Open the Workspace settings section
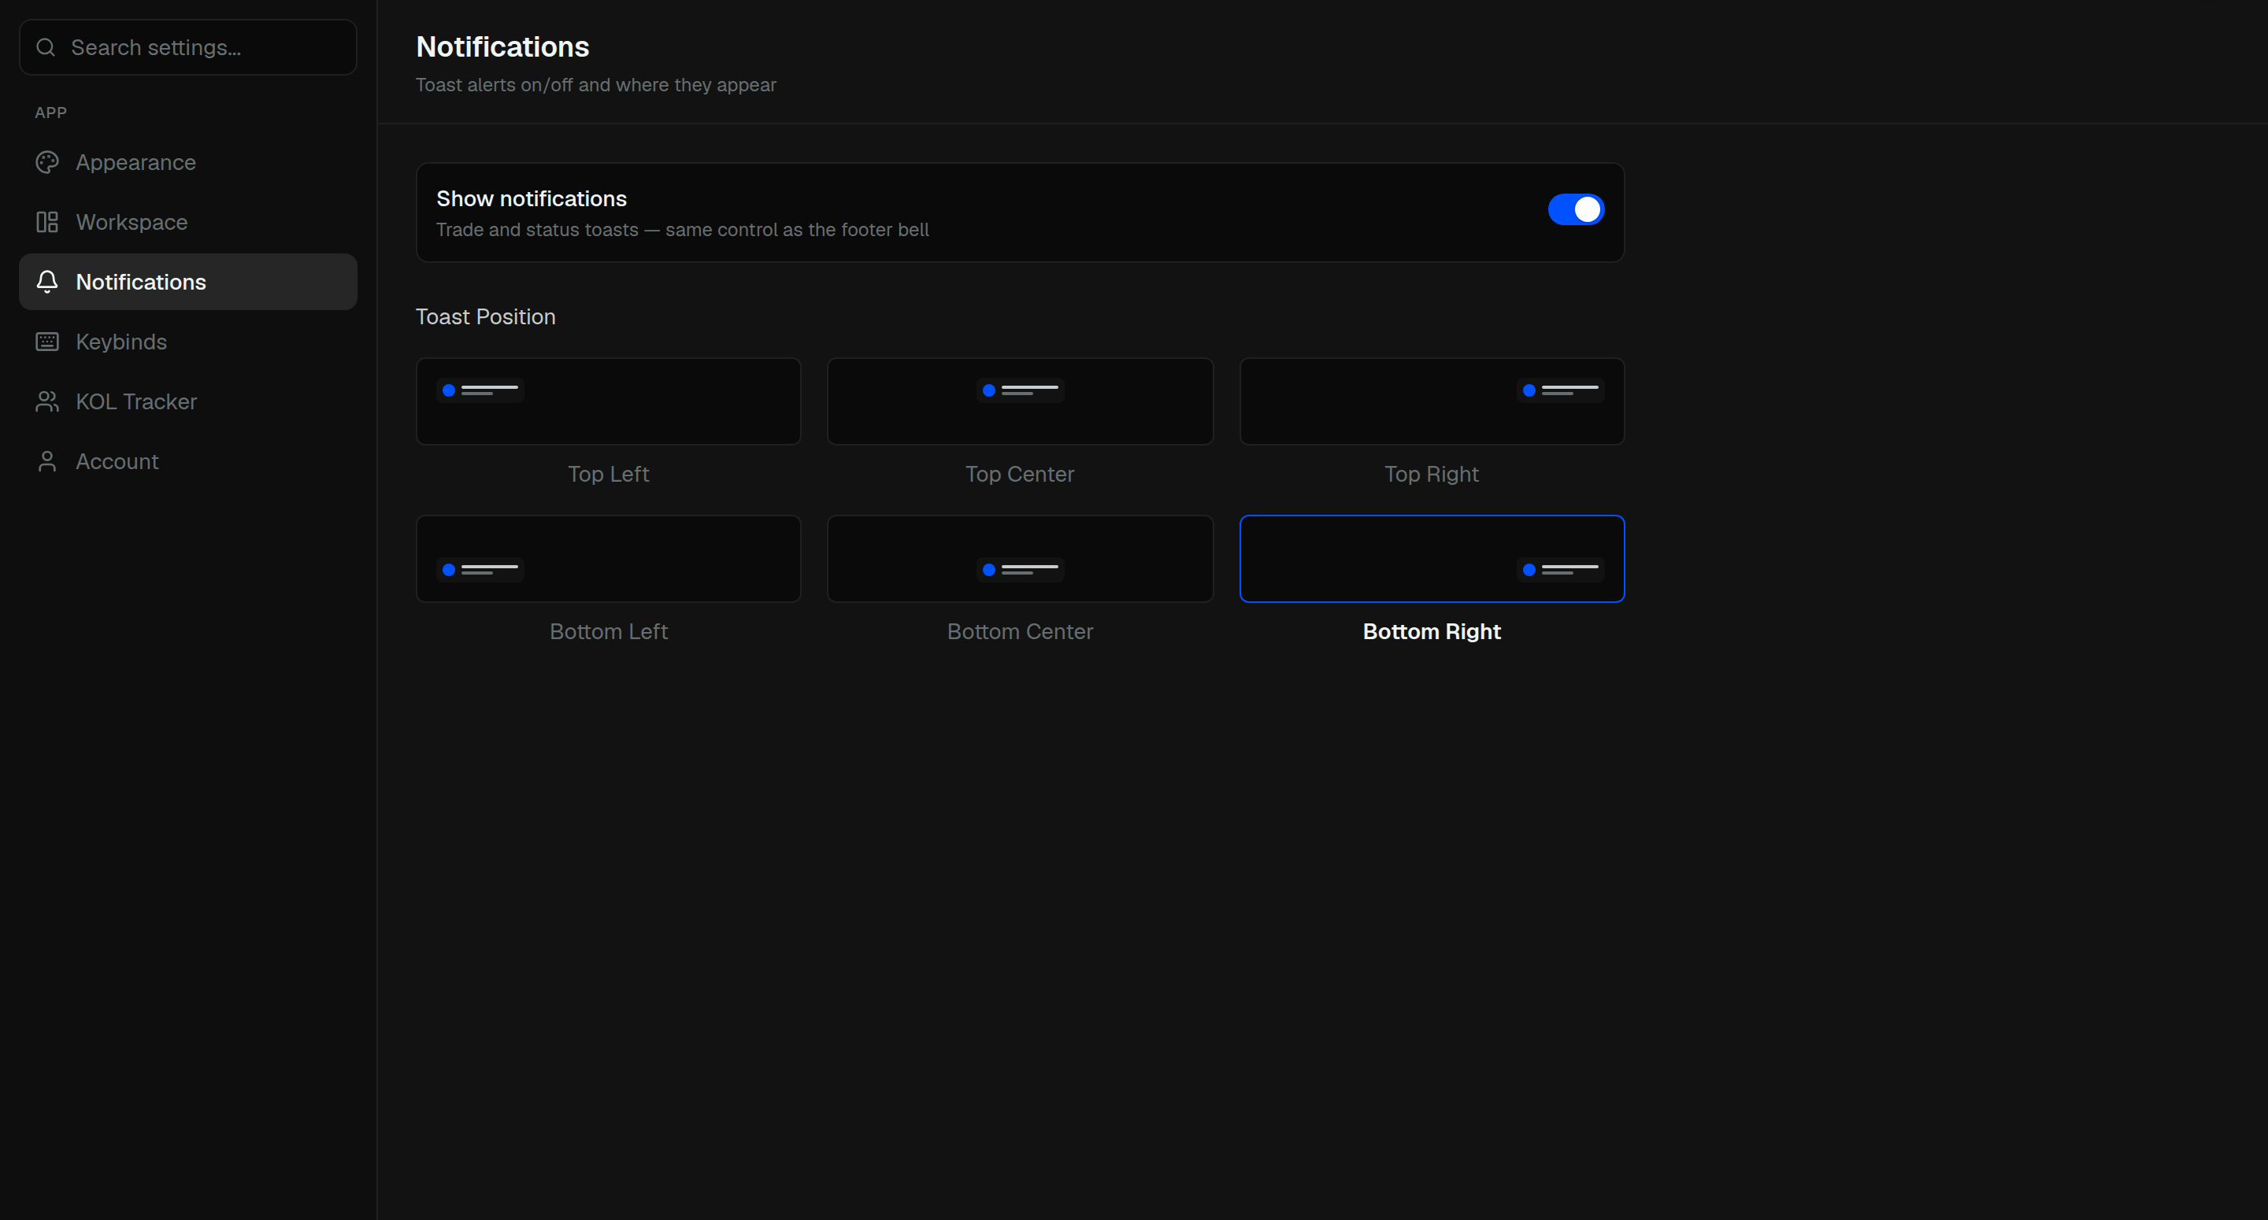 187,222
